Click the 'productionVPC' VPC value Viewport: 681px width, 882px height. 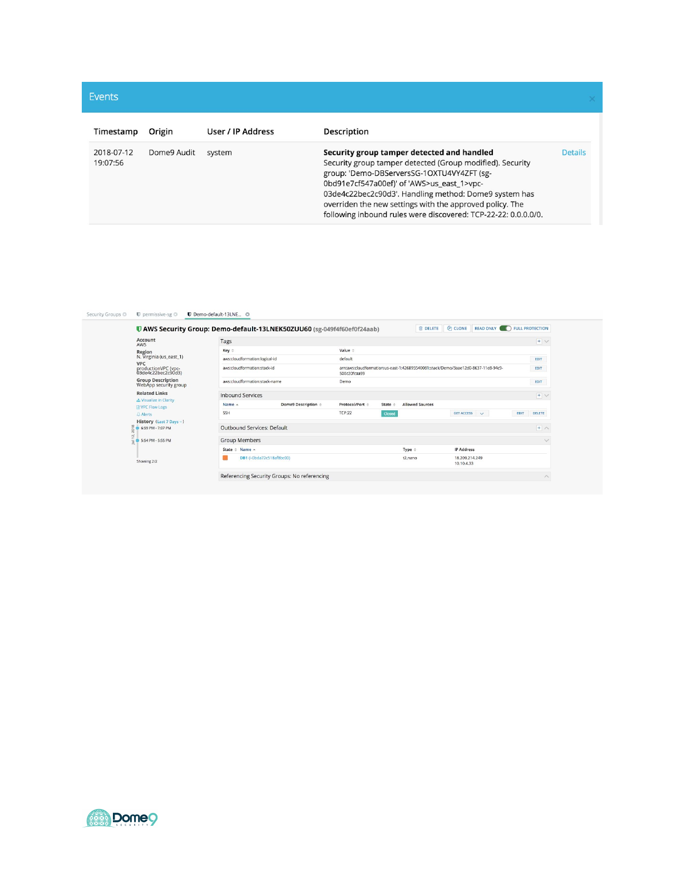(x=159, y=371)
